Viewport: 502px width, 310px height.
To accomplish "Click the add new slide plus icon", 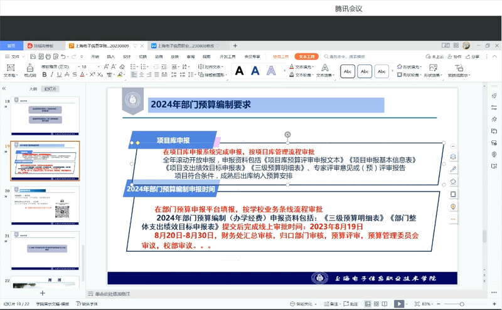I will pyautogui.click(x=43, y=293).
